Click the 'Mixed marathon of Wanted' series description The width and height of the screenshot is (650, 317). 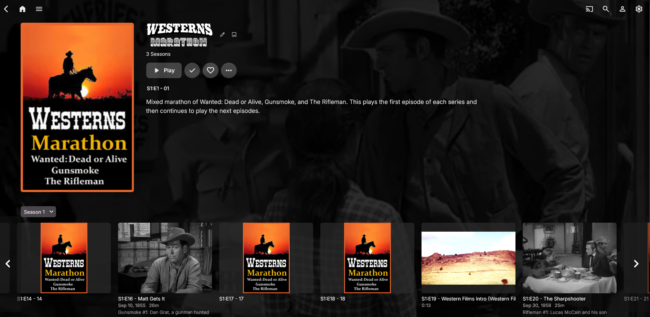coord(311,106)
